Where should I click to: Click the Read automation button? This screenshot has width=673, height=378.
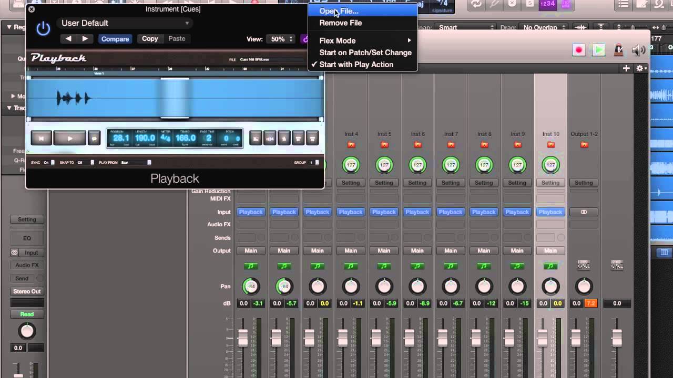[27, 314]
